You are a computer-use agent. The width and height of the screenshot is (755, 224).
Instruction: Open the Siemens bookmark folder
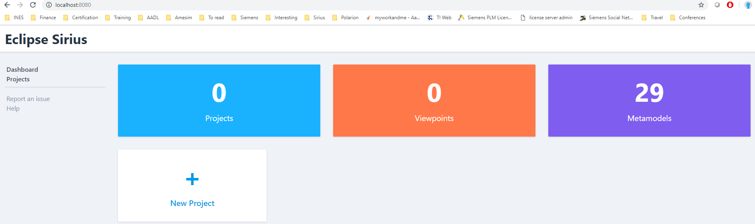coord(245,18)
